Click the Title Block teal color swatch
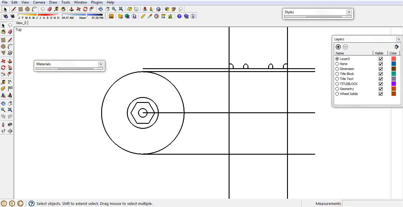Viewport: 403px width, 207px height. coord(394,74)
